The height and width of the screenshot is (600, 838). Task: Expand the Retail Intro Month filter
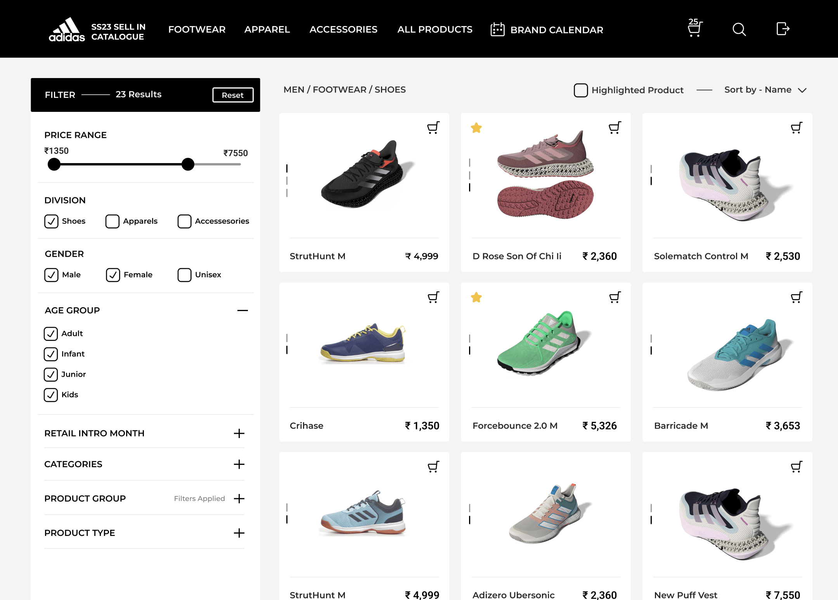tap(239, 433)
